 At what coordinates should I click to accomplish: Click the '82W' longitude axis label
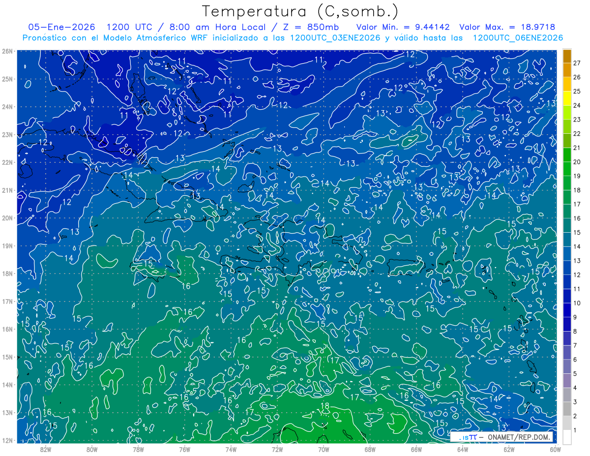click(45, 449)
